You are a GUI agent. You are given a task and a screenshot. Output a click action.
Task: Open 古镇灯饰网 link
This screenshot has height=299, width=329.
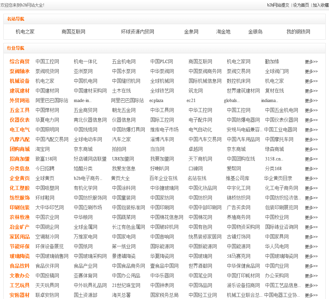pyautogui.click(x=239, y=237)
